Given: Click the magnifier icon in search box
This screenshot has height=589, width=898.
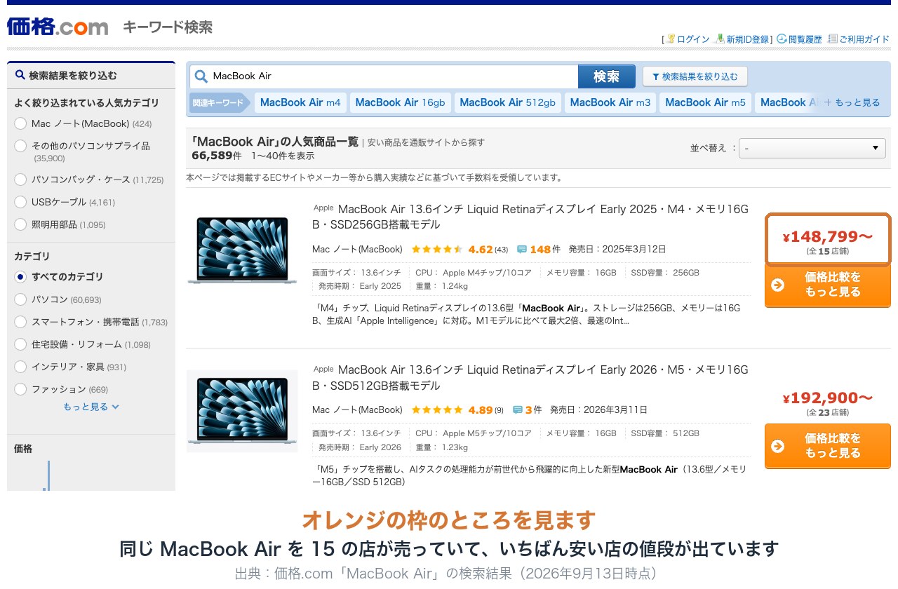Looking at the screenshot, I should (201, 76).
